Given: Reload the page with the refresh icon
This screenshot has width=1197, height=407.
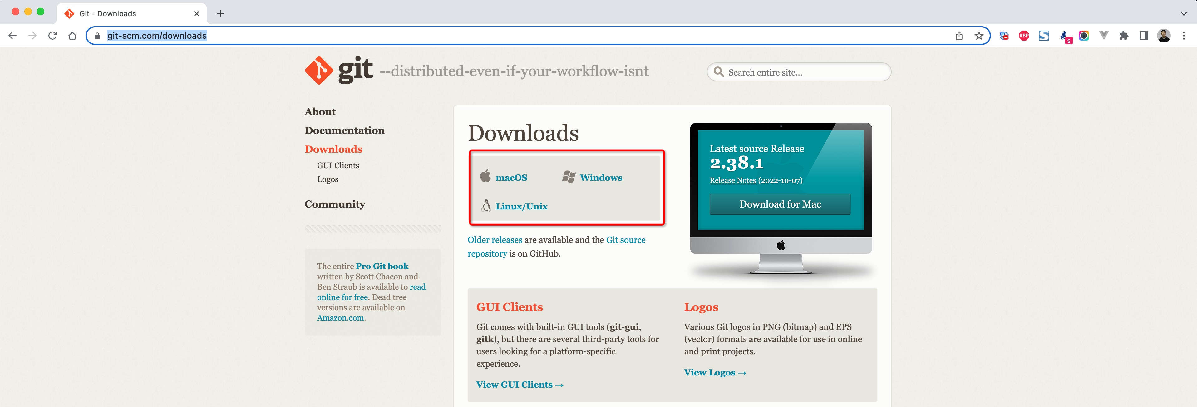Looking at the screenshot, I should 52,36.
